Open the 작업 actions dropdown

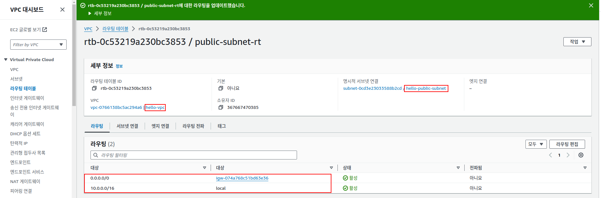pos(577,42)
